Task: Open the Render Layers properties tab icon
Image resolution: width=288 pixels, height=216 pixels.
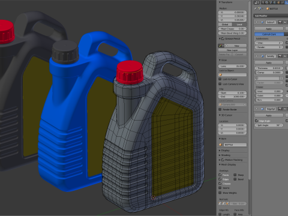Action: tap(266, 2)
